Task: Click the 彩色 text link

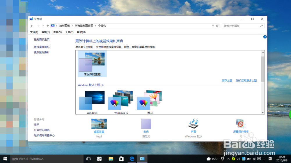Action: pos(146,132)
